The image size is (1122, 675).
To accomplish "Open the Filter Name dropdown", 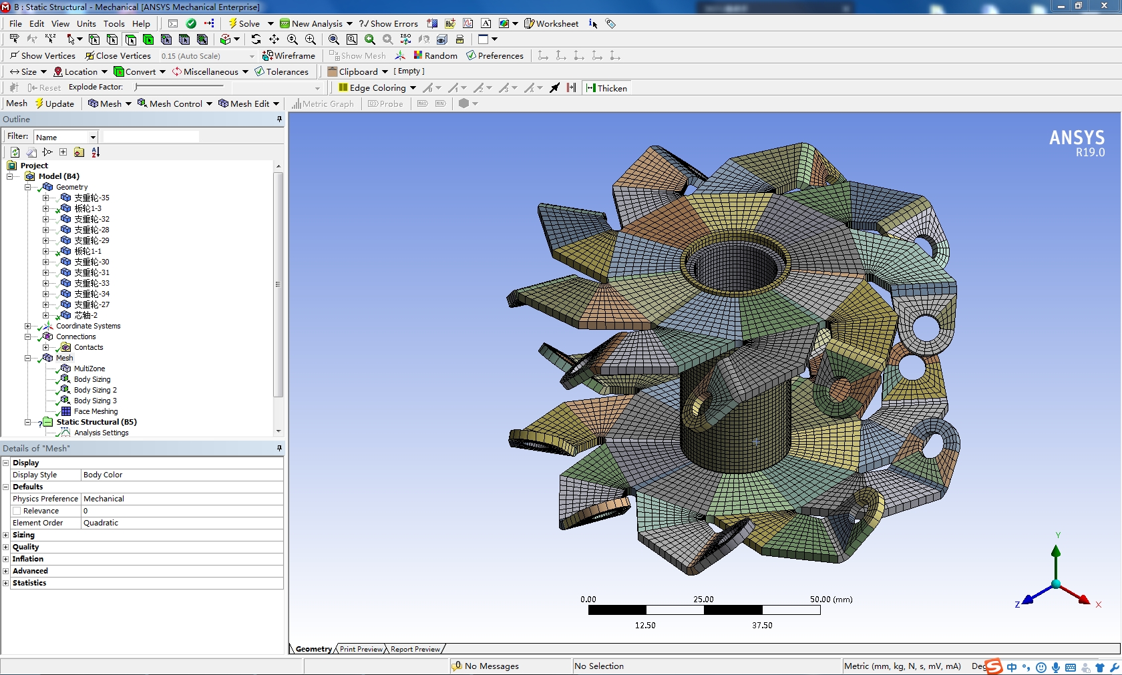I will pyautogui.click(x=93, y=137).
